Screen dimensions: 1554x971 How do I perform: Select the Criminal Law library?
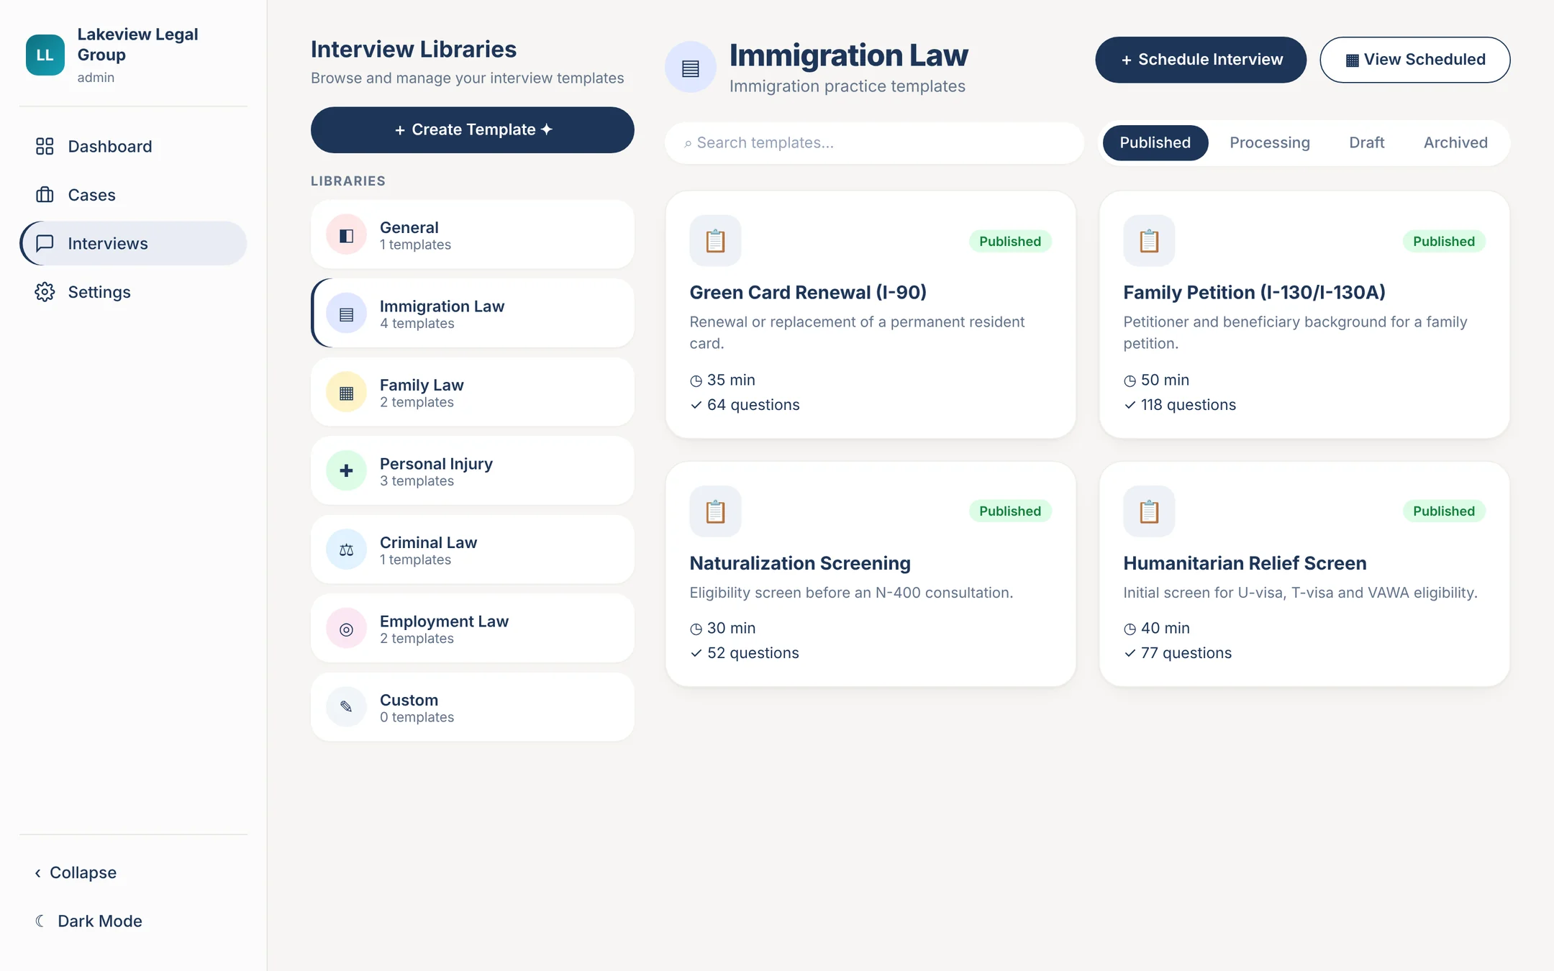[x=472, y=550]
